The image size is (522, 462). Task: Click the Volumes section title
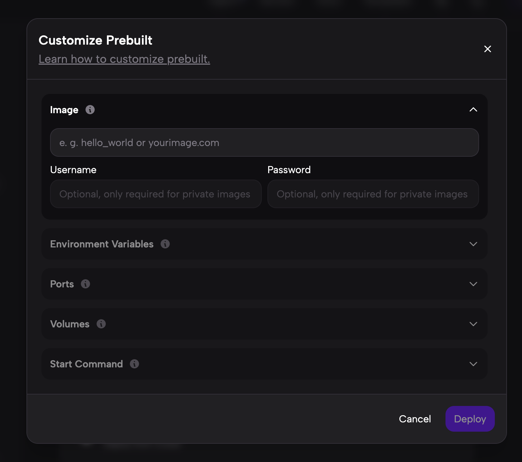pyautogui.click(x=70, y=324)
